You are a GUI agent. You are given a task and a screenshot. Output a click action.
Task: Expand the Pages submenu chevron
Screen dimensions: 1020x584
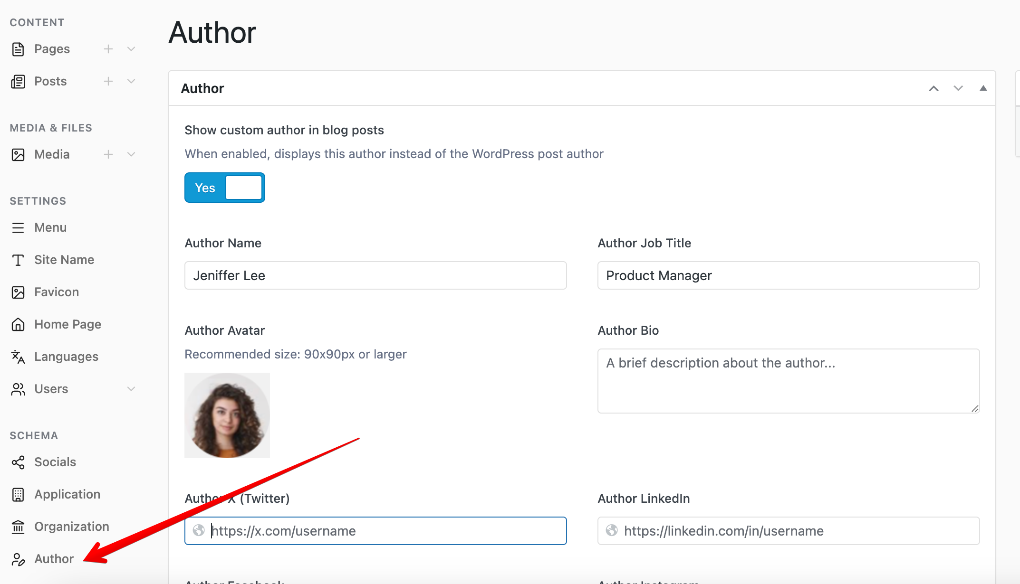(x=131, y=49)
